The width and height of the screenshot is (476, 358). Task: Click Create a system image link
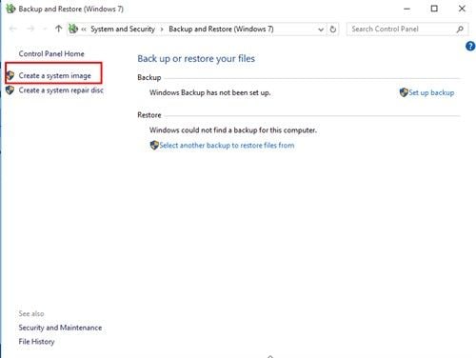[x=54, y=75]
